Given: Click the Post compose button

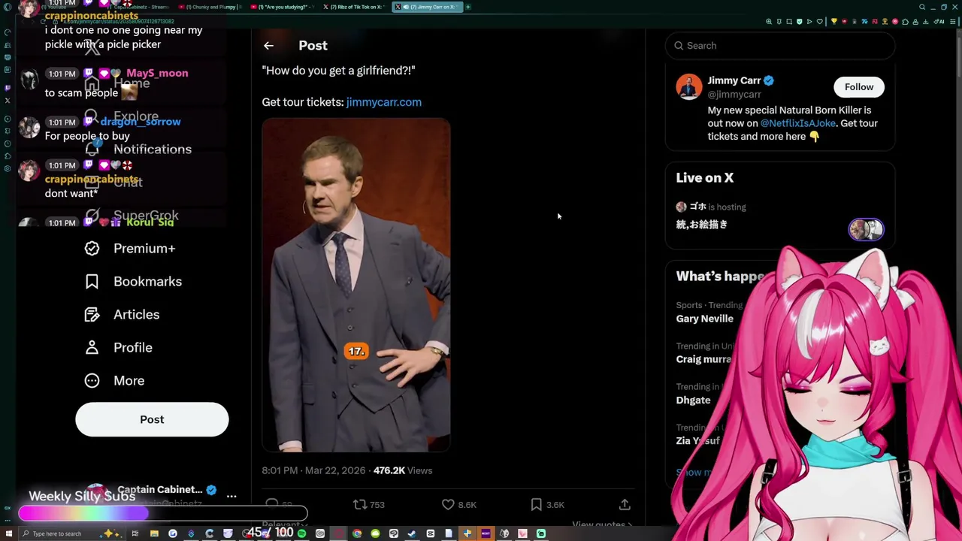Looking at the screenshot, I should [152, 419].
